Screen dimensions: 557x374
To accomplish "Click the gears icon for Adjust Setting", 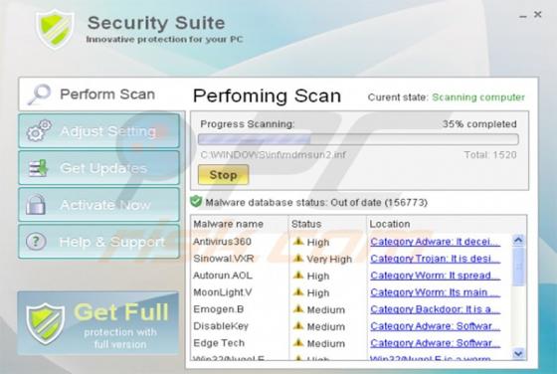I will [x=39, y=130].
